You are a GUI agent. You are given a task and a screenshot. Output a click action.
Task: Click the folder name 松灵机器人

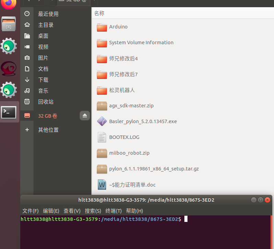(x=122, y=90)
